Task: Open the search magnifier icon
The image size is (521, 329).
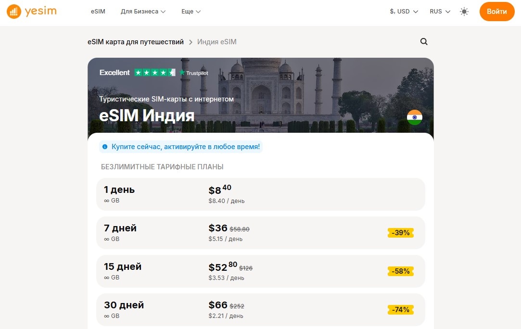Action: point(424,42)
